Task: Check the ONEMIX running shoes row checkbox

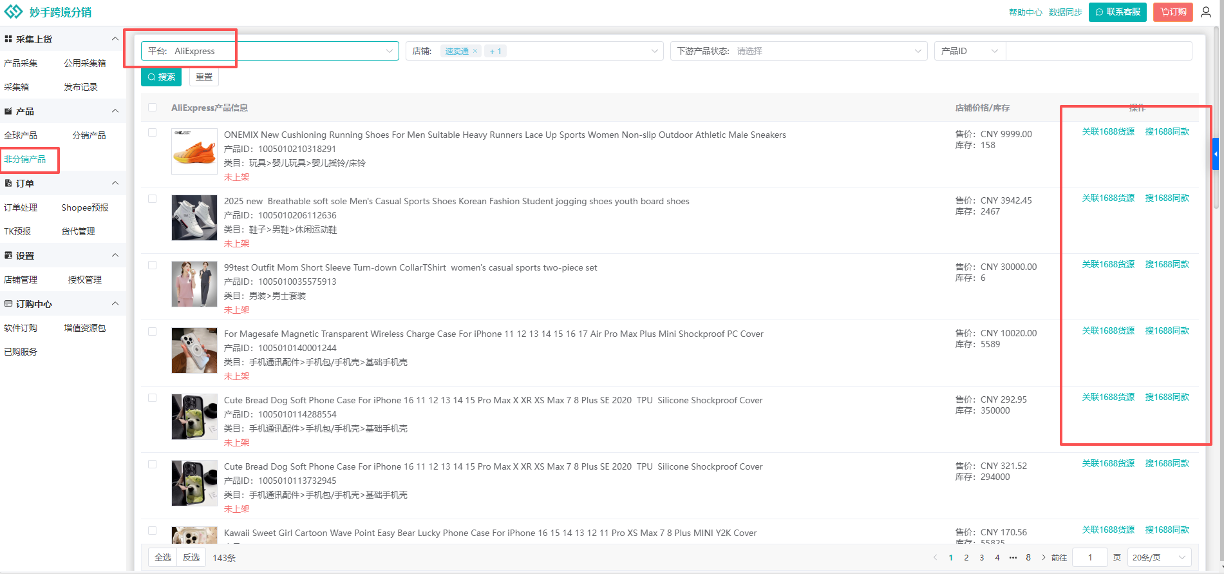Action: (153, 133)
